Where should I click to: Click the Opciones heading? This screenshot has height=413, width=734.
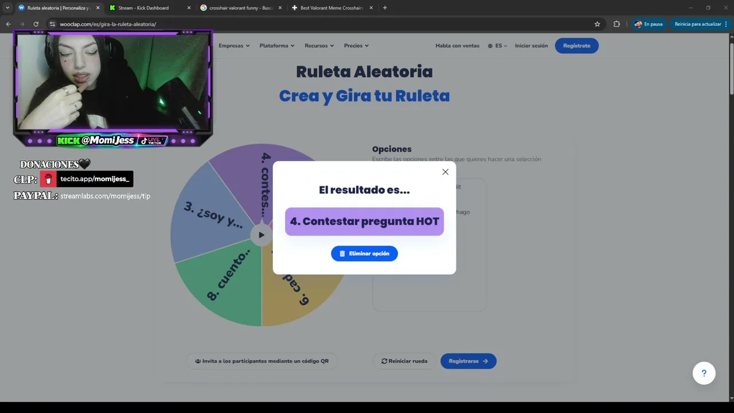point(392,149)
